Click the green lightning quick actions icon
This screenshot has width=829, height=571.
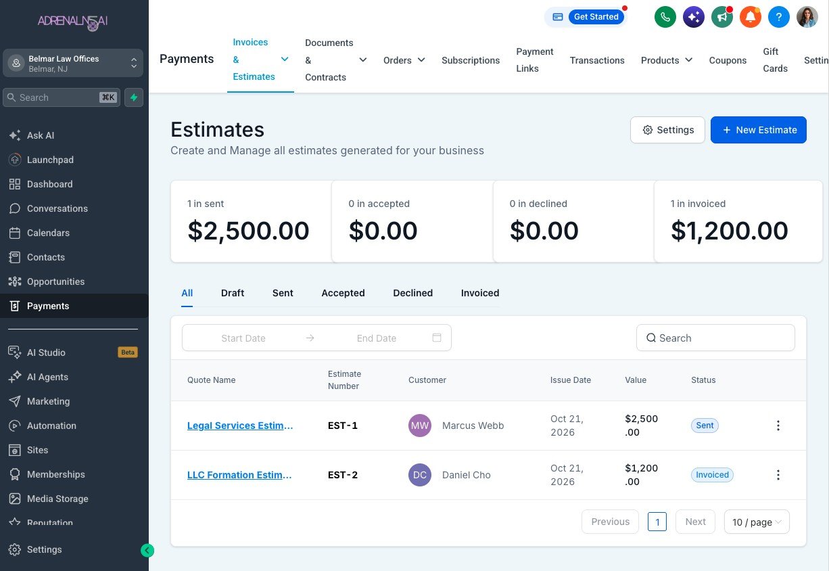pyautogui.click(x=134, y=97)
